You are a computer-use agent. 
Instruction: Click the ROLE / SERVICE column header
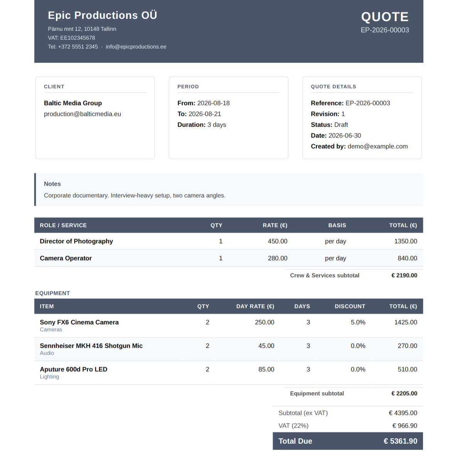click(x=63, y=225)
